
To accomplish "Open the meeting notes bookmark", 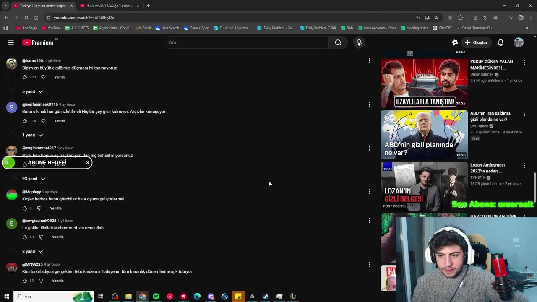I will [414, 28].
